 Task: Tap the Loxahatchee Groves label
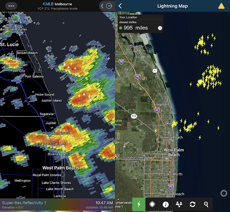pos(133,159)
